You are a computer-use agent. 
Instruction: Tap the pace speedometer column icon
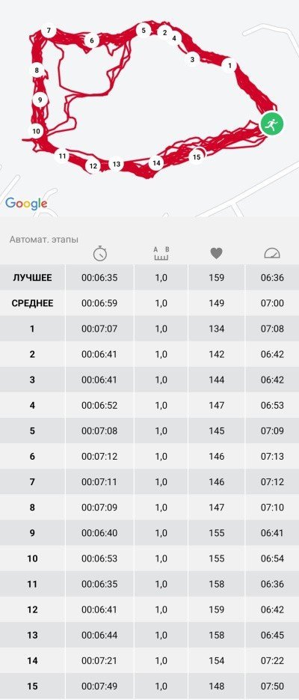[272, 254]
